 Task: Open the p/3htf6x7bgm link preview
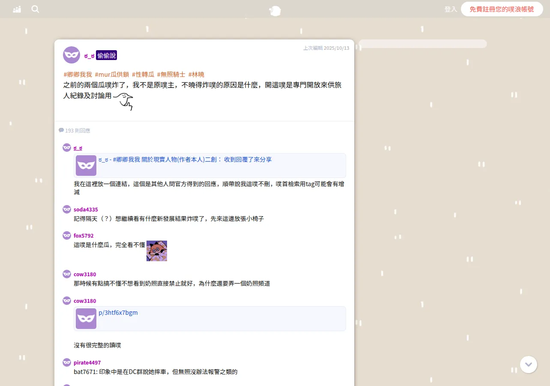pyautogui.click(x=210, y=319)
